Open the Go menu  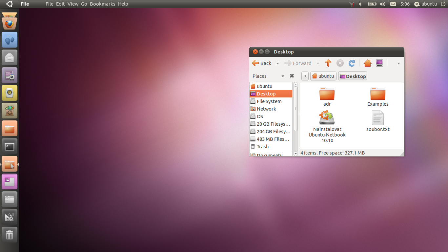(84, 4)
